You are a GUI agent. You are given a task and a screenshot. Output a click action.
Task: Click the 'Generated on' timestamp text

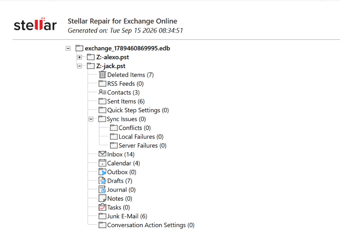coord(125,30)
